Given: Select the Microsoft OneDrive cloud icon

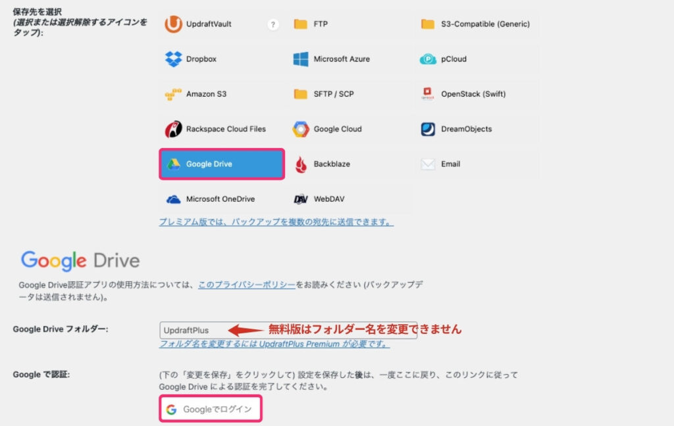Looking at the screenshot, I should (x=173, y=199).
